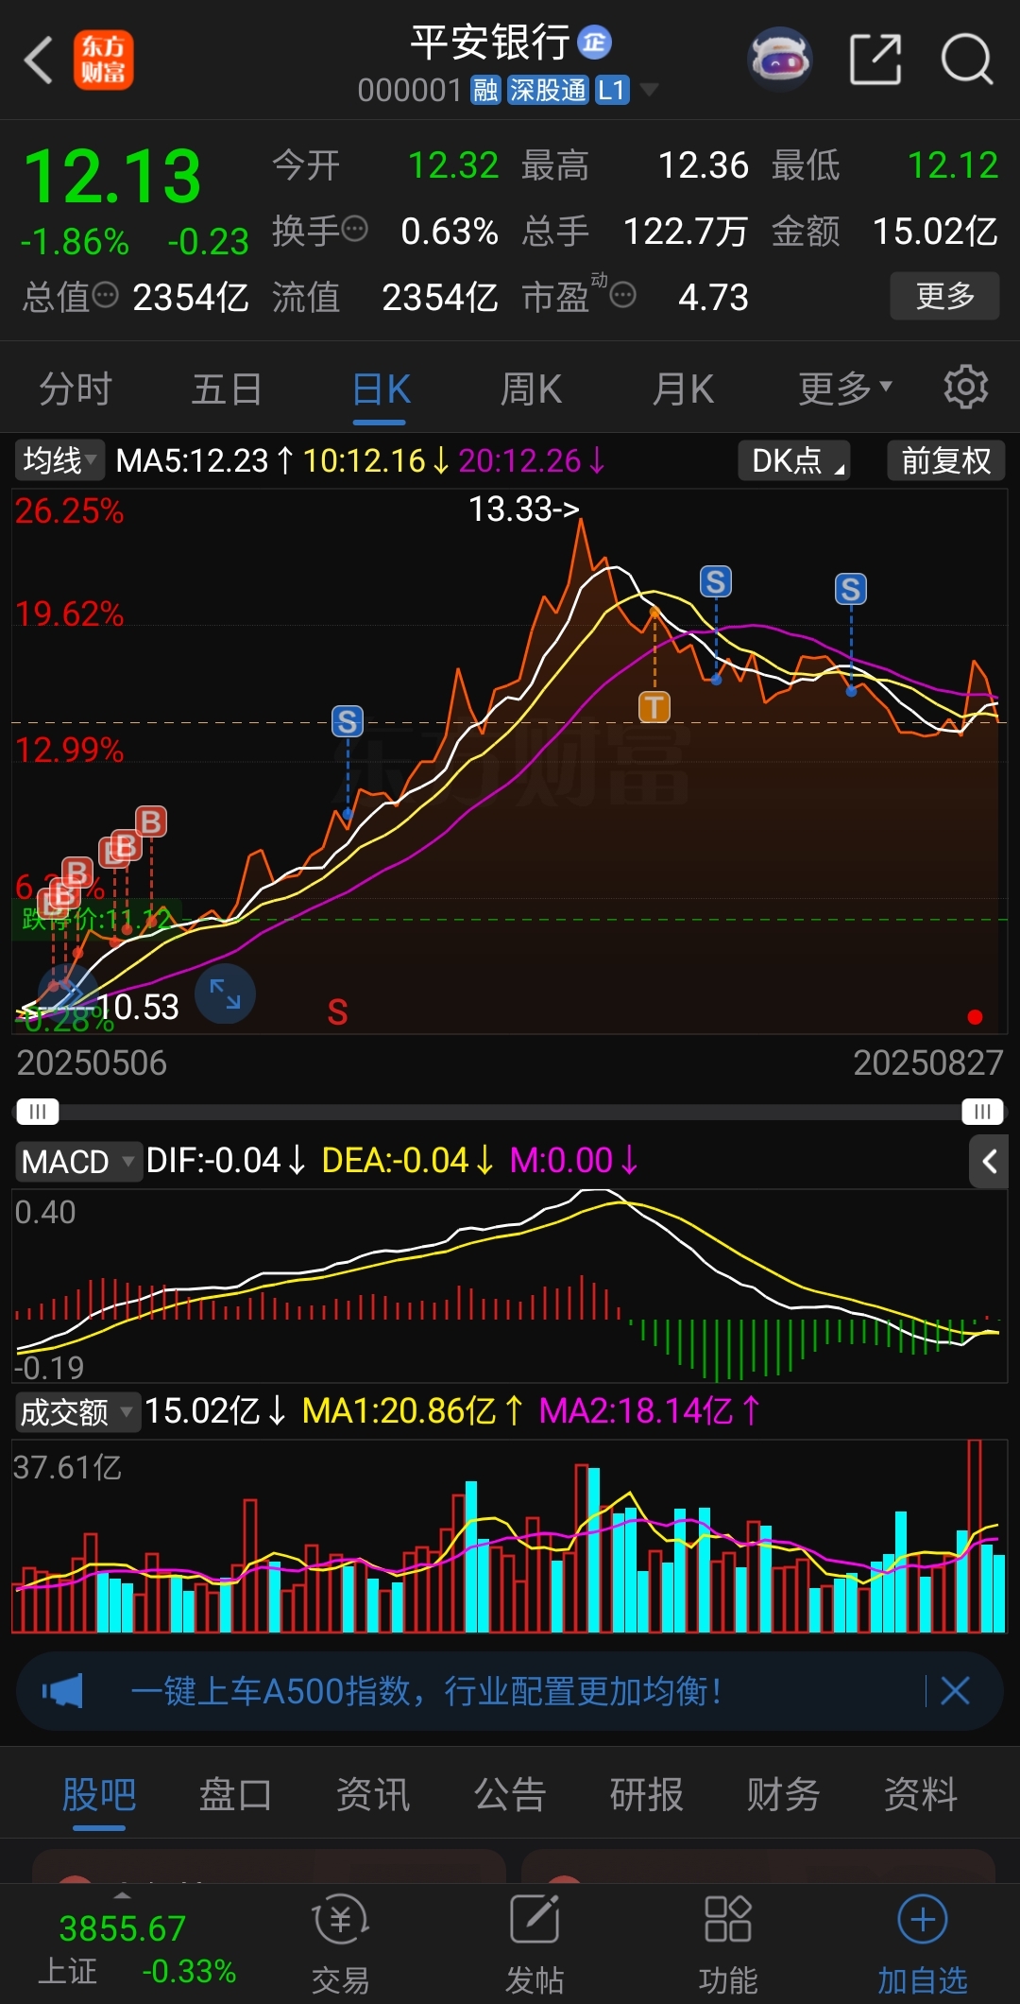Toggle 前复权 price adjustment
The height and width of the screenshot is (2004, 1020).
click(x=945, y=461)
